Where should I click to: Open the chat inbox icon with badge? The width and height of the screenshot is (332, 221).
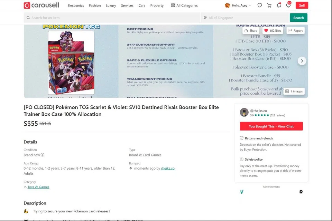(288, 5)
